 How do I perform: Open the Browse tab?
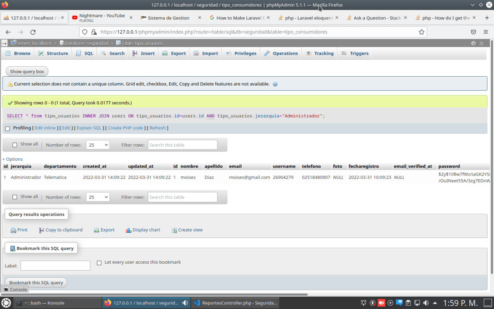[x=18, y=53]
